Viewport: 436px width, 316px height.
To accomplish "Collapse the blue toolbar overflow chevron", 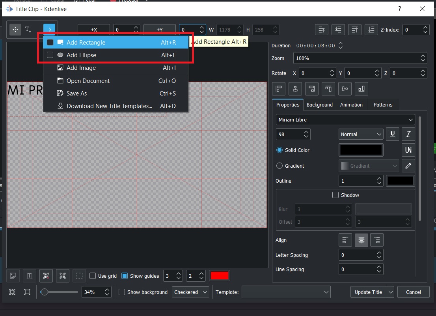I will tap(49, 30).
